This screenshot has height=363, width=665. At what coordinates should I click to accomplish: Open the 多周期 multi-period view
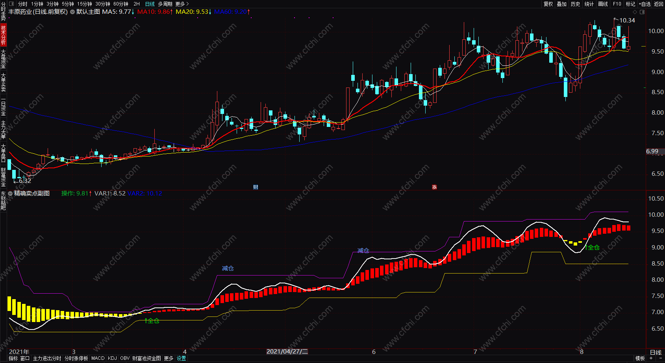165,4
